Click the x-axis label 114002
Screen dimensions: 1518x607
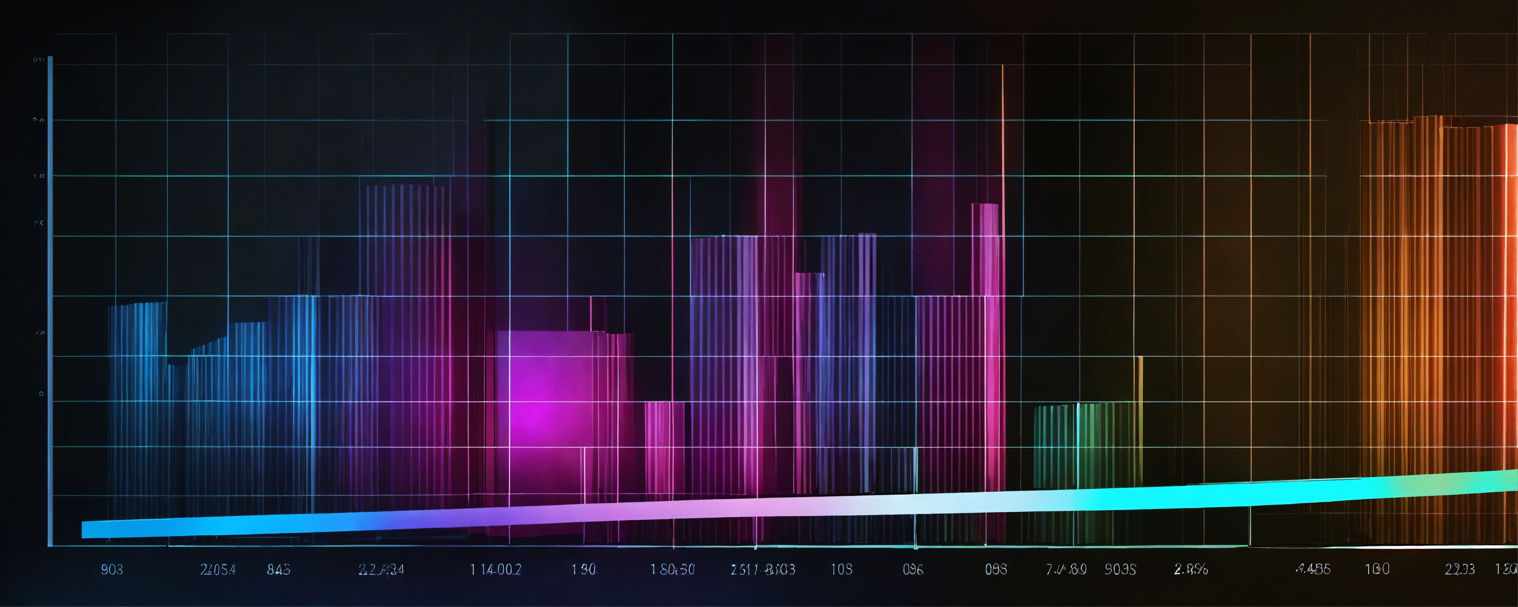coord(495,569)
